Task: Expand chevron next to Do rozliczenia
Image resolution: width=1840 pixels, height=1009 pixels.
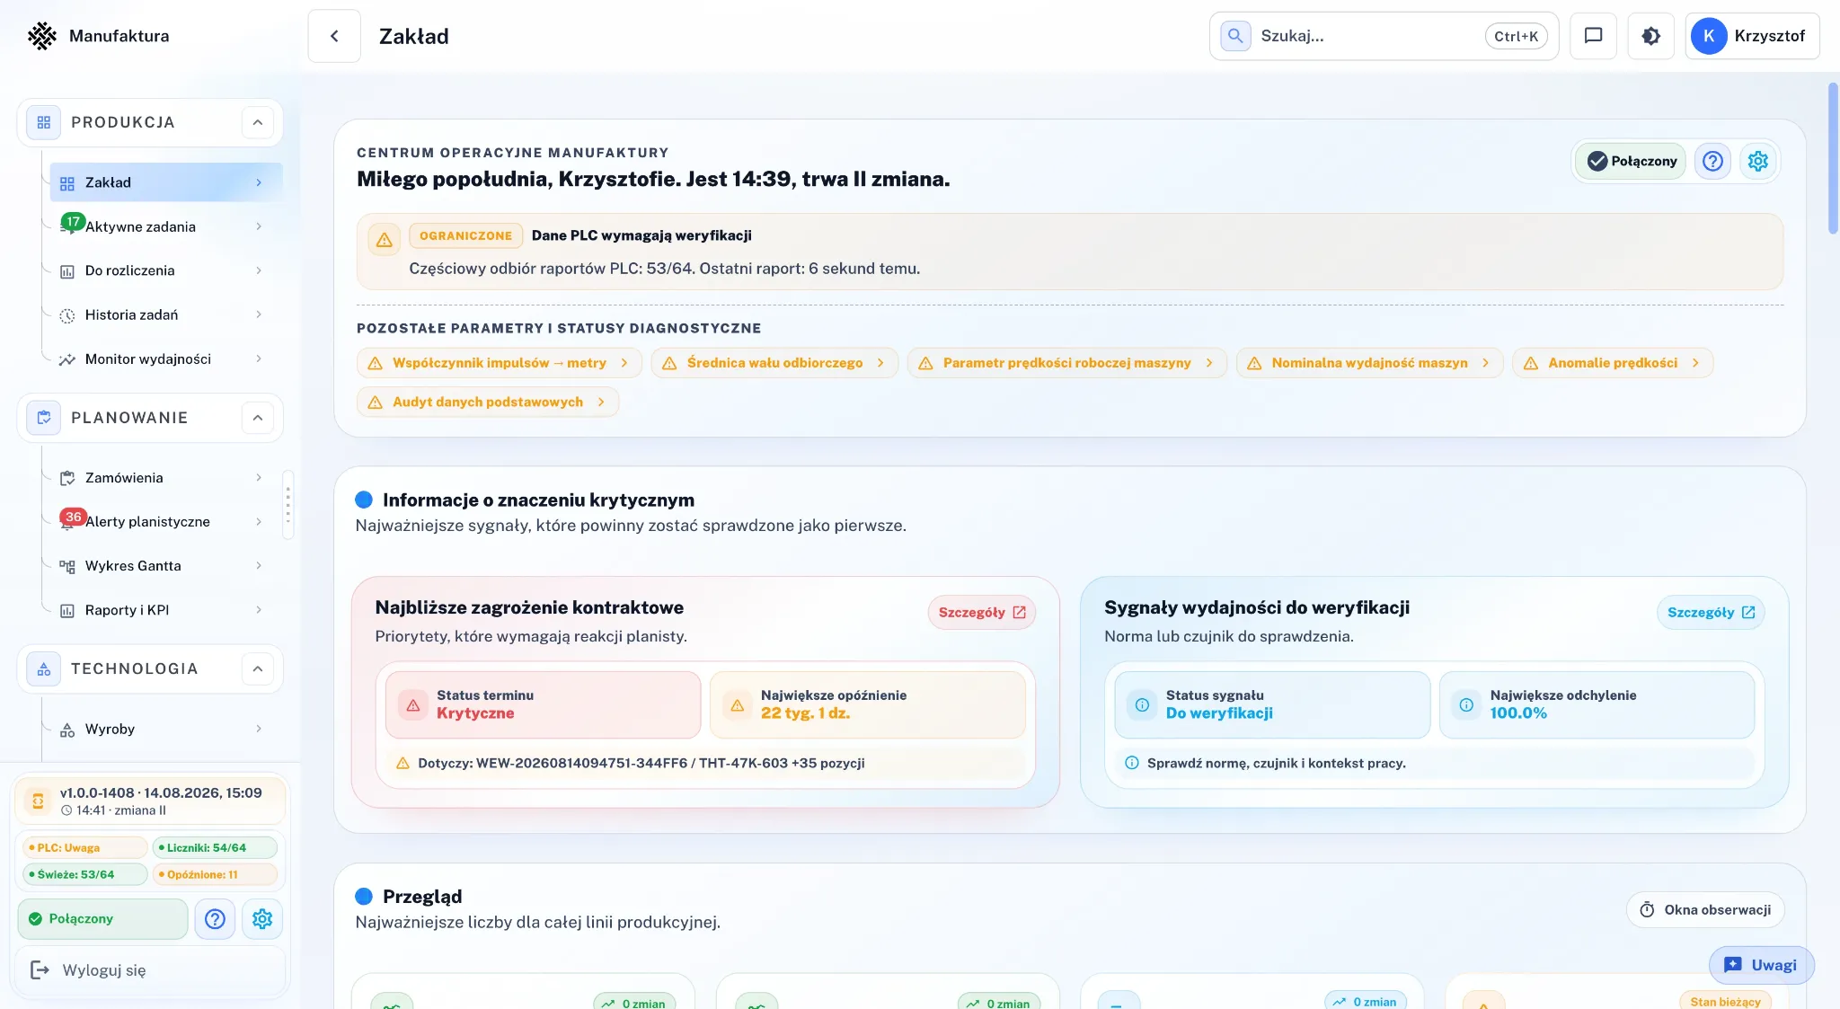Action: coord(259,270)
